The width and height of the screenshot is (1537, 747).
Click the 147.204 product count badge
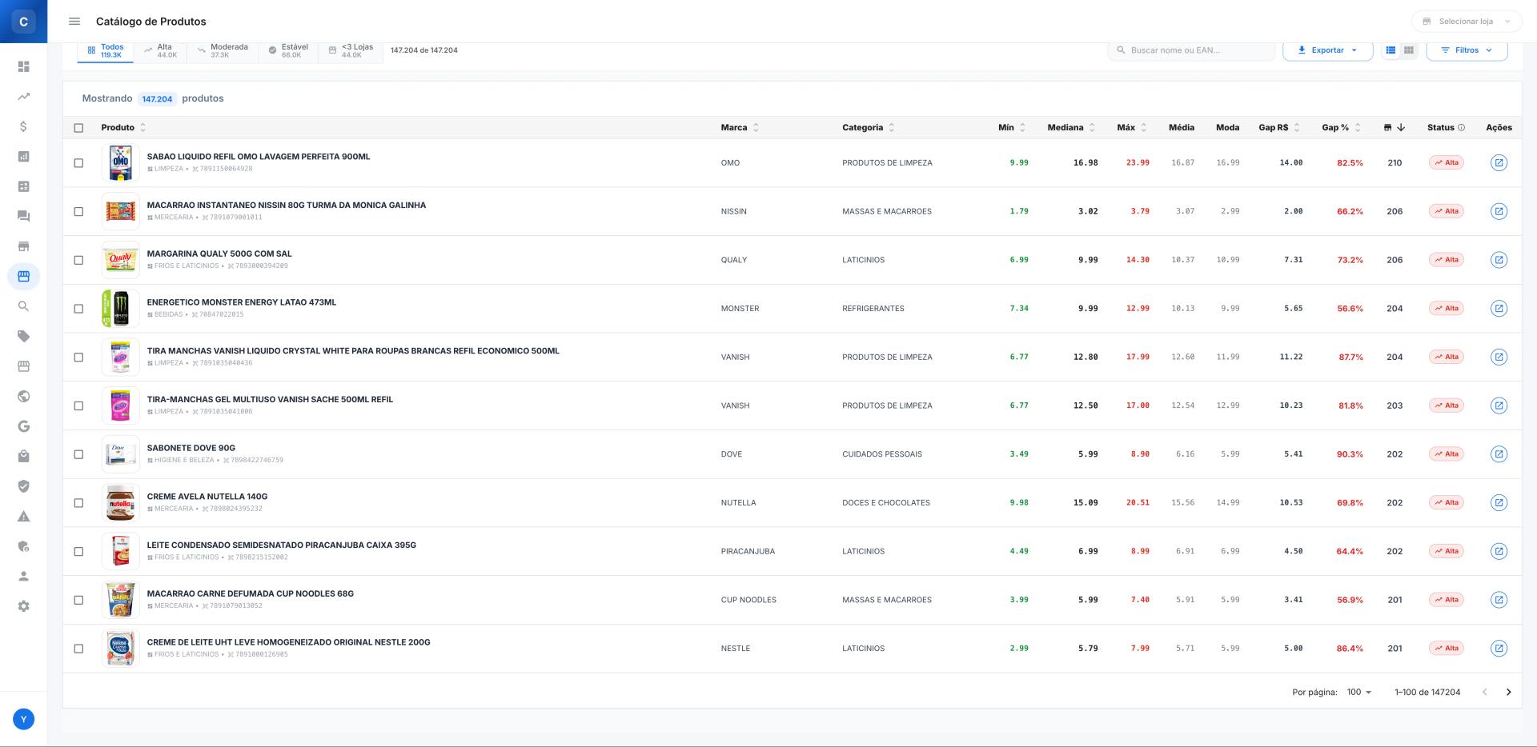[157, 99]
